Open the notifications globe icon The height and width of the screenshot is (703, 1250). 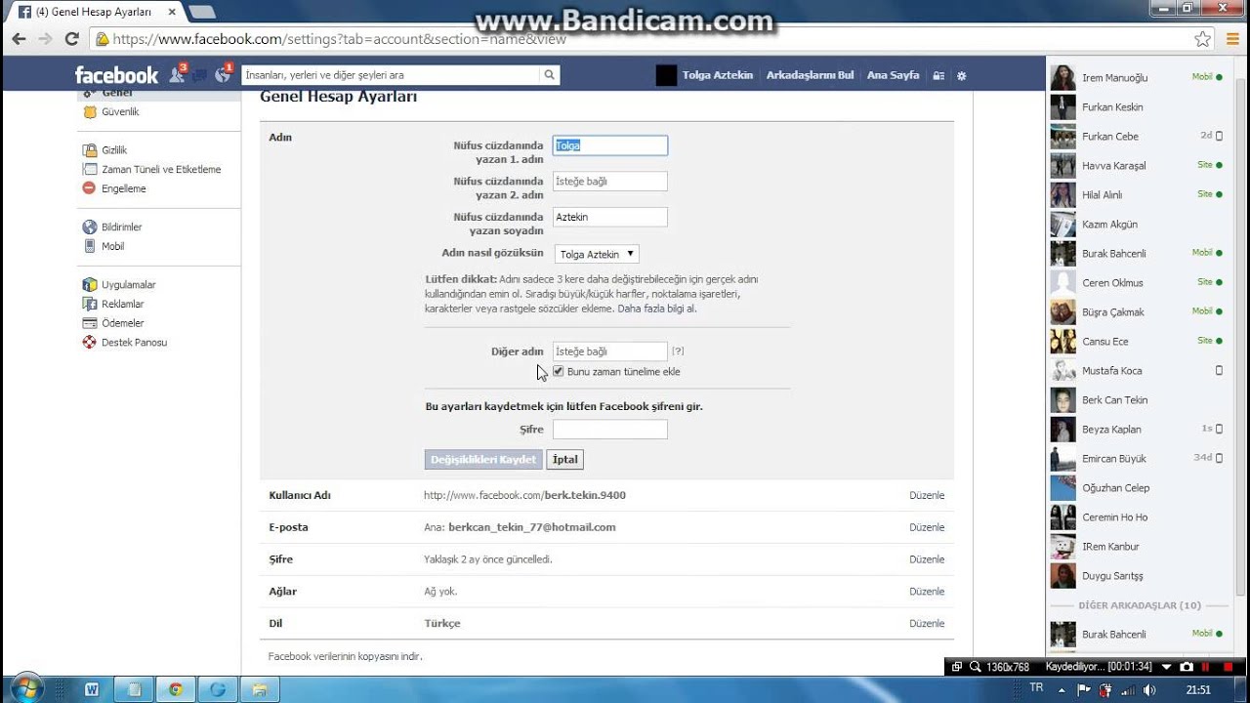tap(224, 74)
